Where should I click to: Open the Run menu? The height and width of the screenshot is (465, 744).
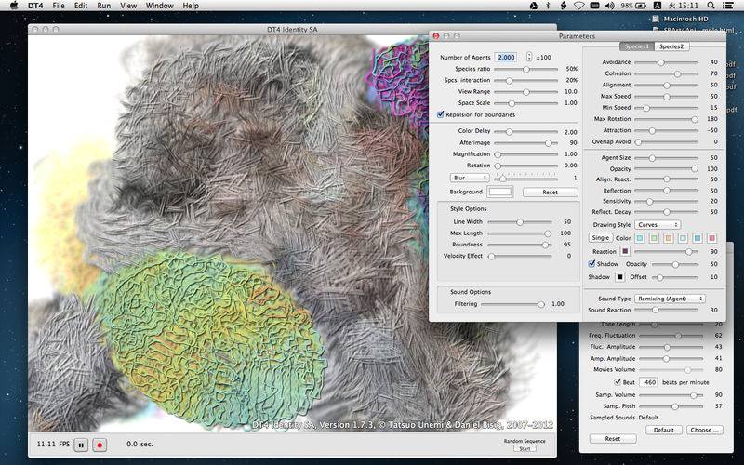pos(103,6)
